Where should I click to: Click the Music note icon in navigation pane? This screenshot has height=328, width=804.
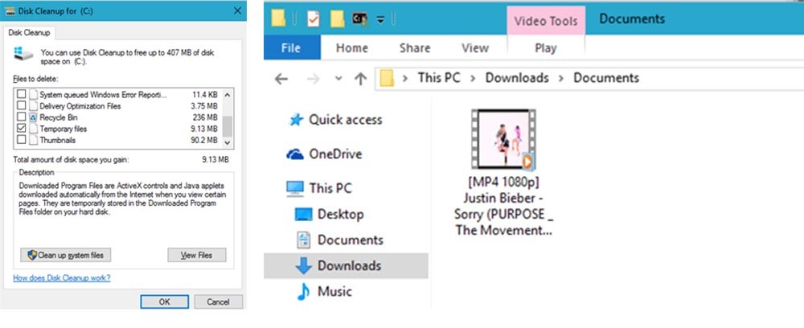pos(304,292)
